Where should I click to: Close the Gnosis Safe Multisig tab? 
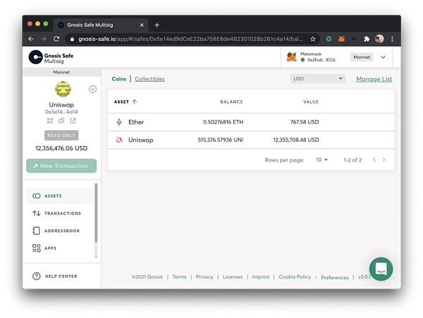(x=142, y=25)
